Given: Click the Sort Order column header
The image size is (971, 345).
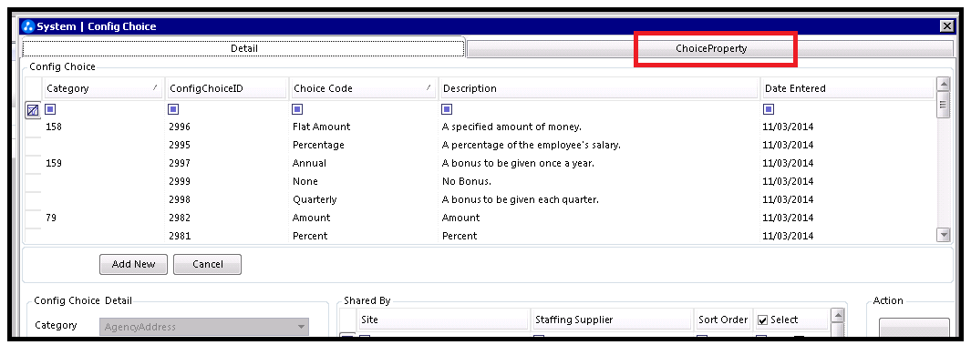Looking at the screenshot, I should 723,320.
